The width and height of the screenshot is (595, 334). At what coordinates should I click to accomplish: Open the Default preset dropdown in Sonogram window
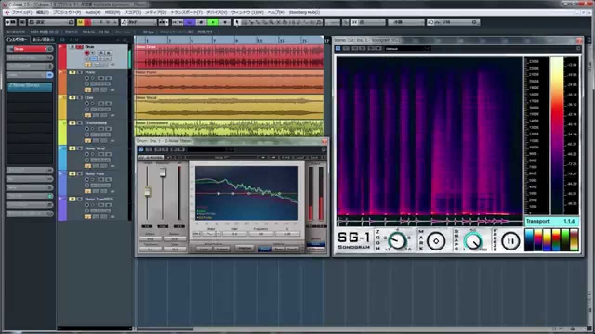click(407, 48)
